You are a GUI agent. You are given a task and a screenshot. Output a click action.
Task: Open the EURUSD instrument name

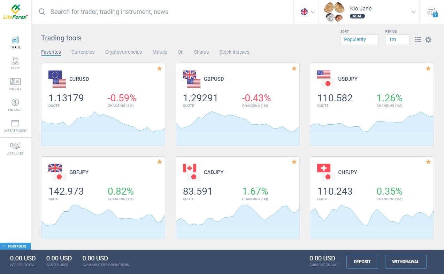click(x=79, y=79)
